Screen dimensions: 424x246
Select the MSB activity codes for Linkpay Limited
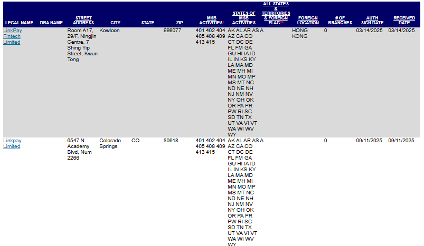[210, 146]
